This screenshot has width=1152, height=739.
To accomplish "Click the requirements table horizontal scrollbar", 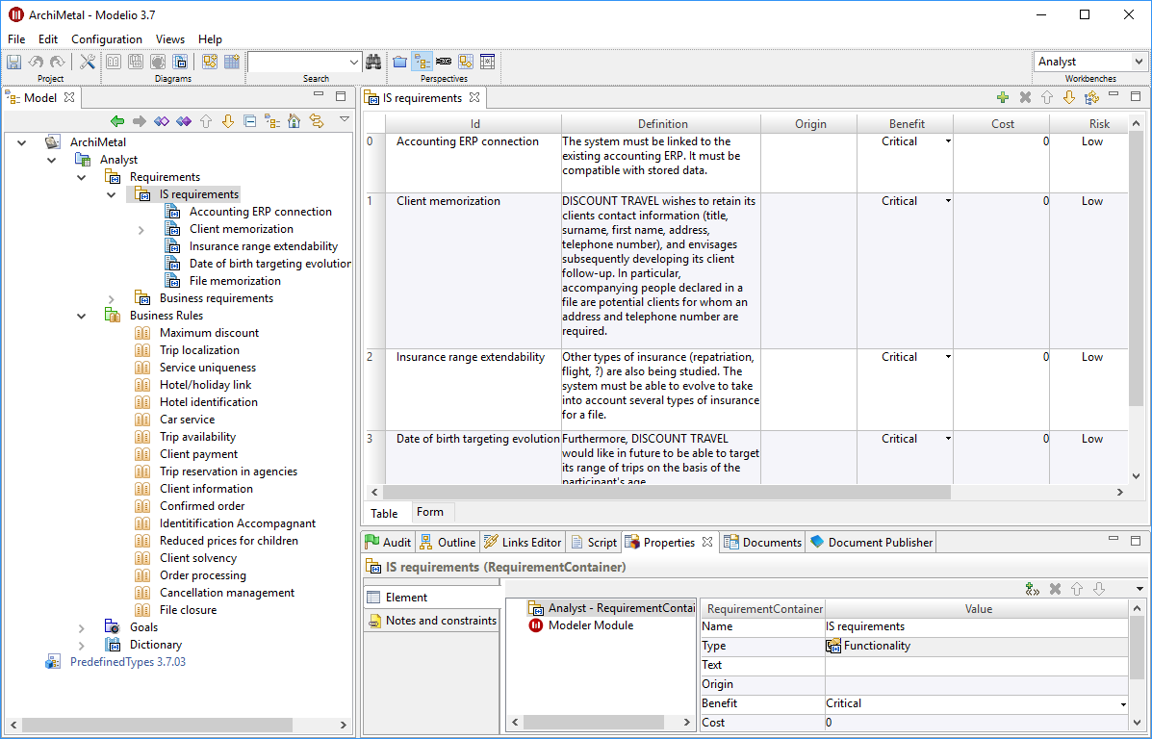I will 666,492.
